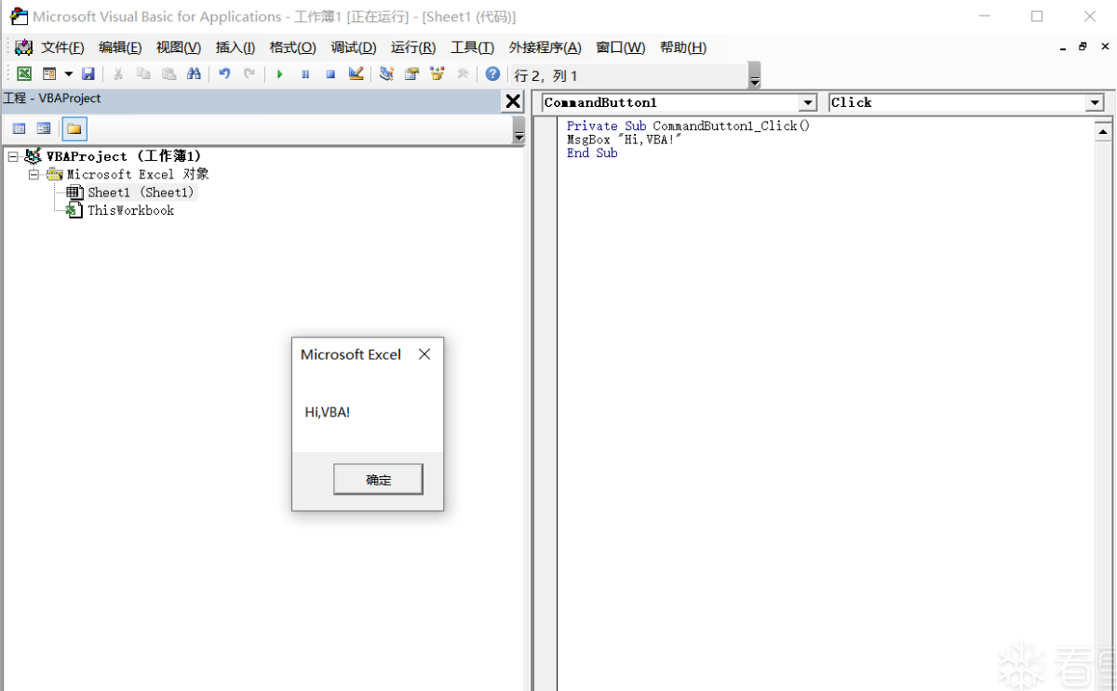The width and height of the screenshot is (1117, 691).
Task: Open standard toolbar options overflow arrow
Action: 755,75
